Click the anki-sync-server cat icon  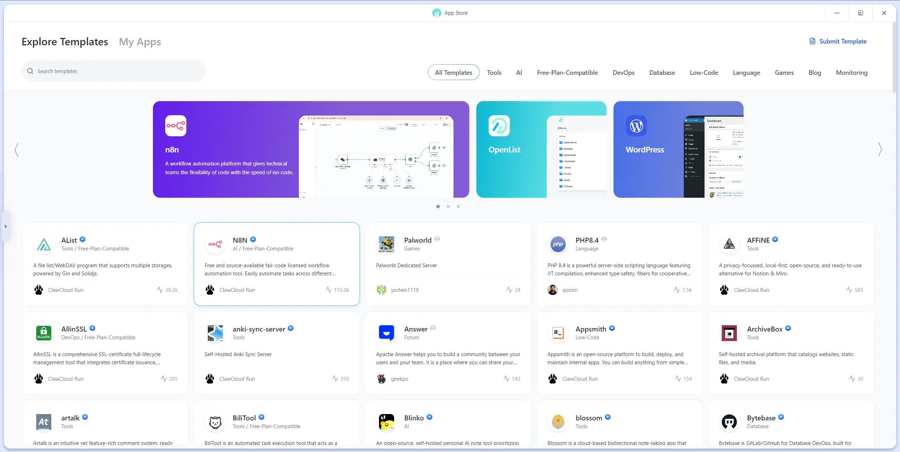click(215, 333)
